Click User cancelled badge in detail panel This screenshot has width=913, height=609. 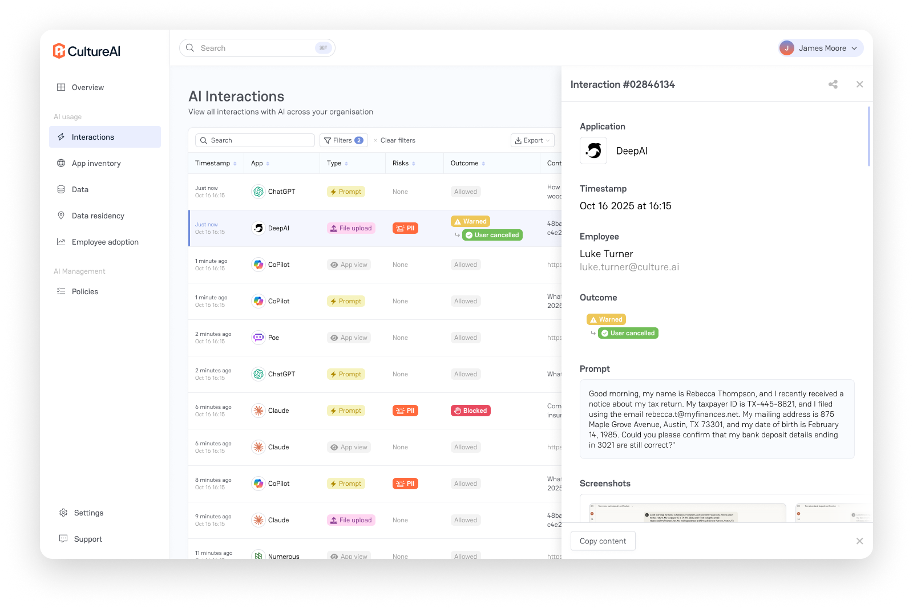(628, 333)
